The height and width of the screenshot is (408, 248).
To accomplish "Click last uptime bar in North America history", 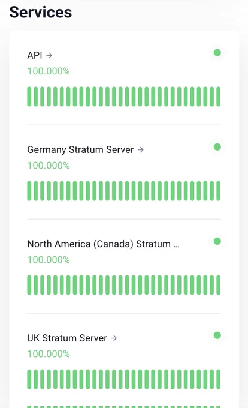I will [219, 285].
